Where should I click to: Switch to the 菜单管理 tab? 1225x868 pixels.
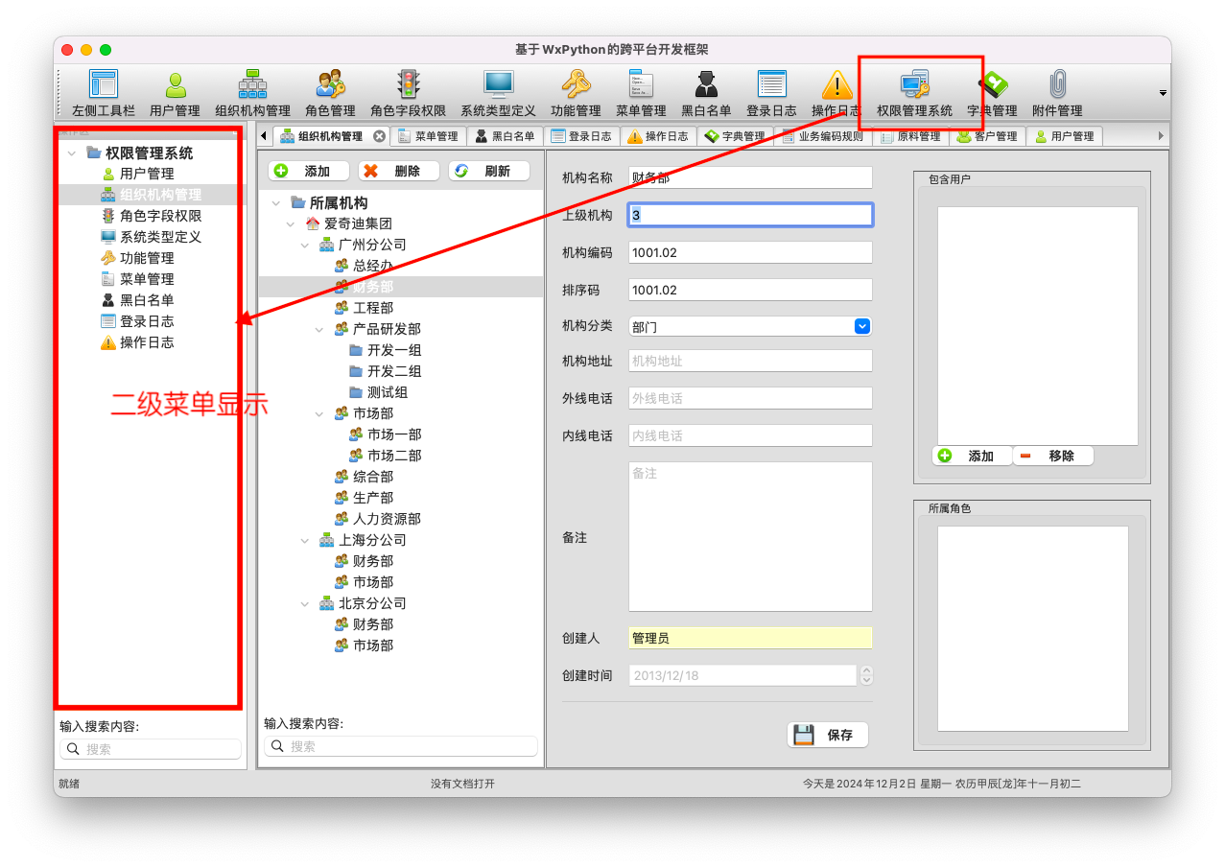(428, 136)
